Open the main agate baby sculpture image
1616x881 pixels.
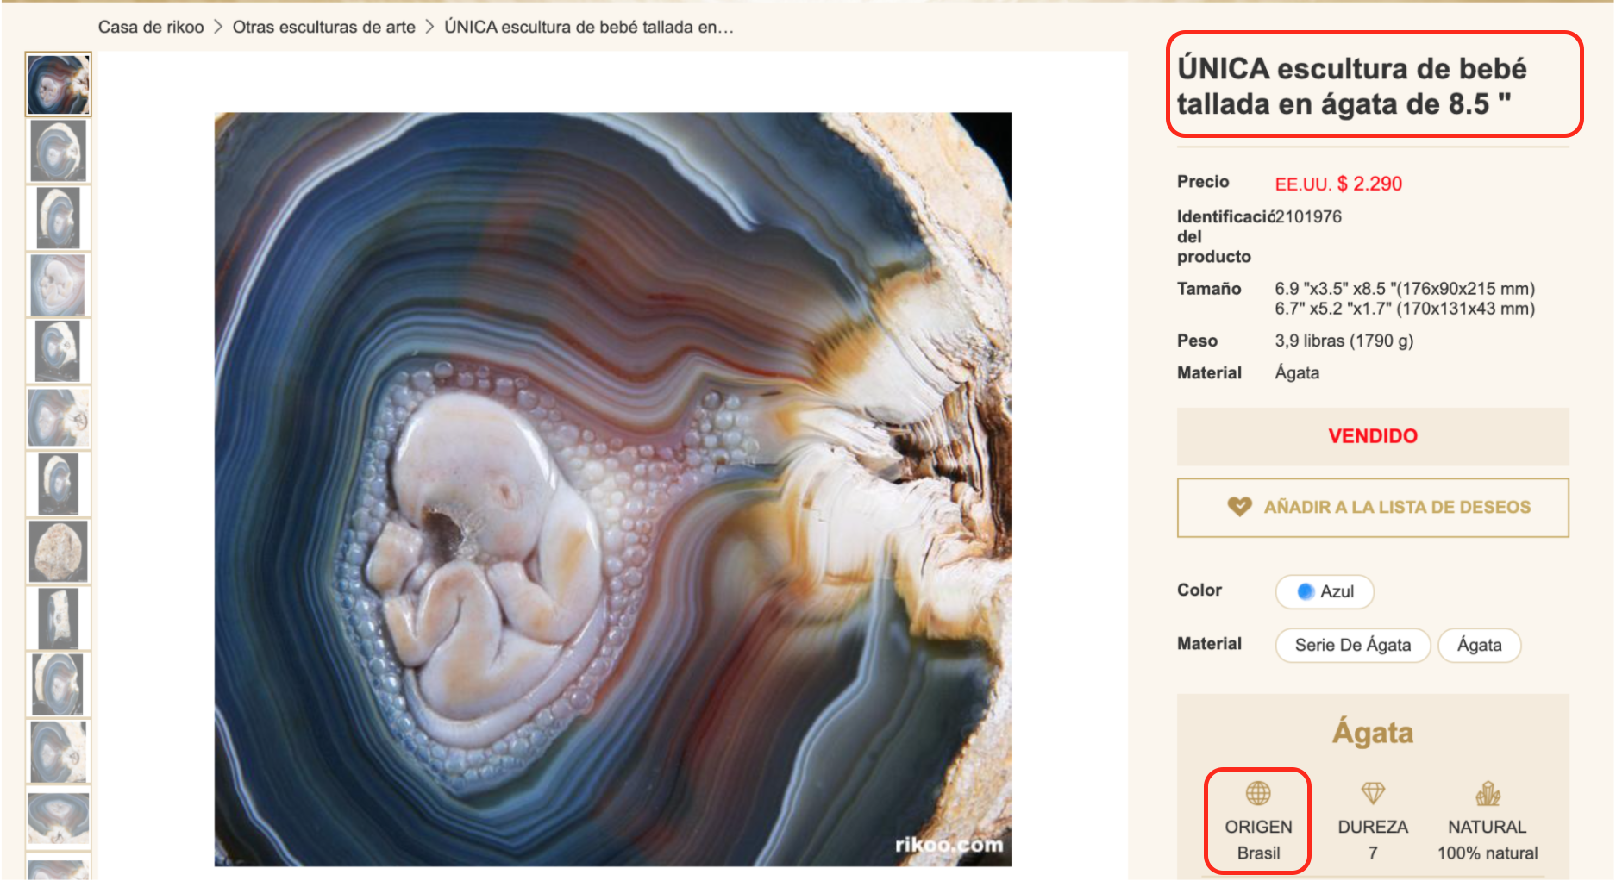612,489
